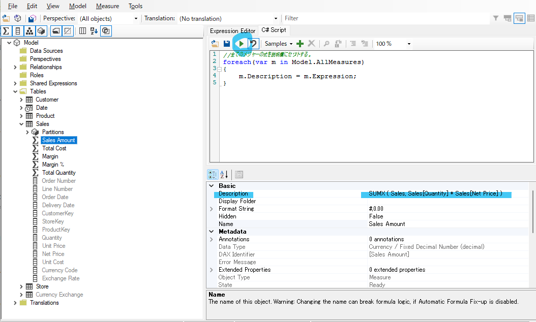Open the Translation dropdown
This screenshot has height=322, width=536.
[276, 18]
